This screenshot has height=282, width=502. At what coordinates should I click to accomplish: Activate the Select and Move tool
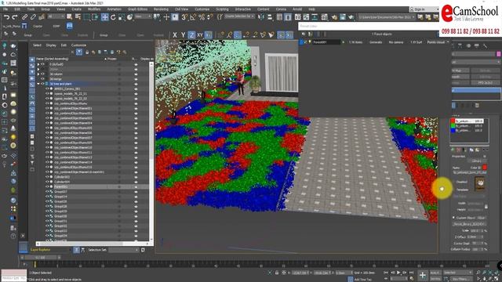tap(104, 17)
